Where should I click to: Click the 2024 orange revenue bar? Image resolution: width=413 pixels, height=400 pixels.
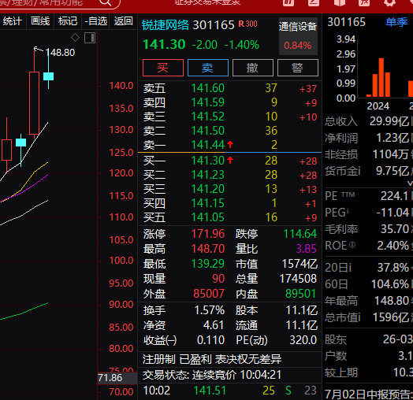coord(381,78)
